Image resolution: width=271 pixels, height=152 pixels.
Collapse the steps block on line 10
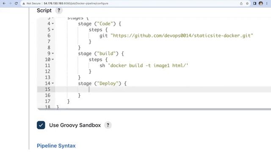(53, 60)
